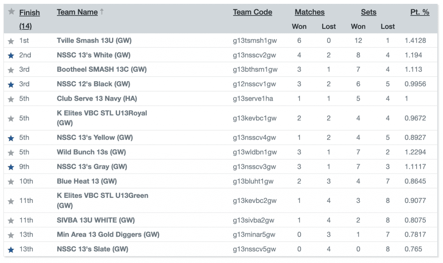The width and height of the screenshot is (443, 263).
Task: Sort by Team Code column
Action: (252, 12)
